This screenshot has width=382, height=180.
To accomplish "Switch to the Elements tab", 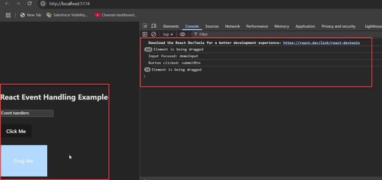I will [171, 26].
